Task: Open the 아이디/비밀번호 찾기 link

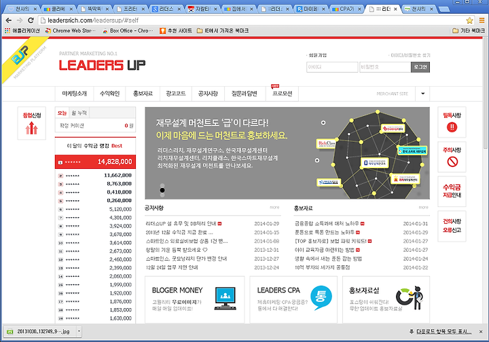Action: coord(410,55)
